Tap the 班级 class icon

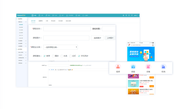133,67
